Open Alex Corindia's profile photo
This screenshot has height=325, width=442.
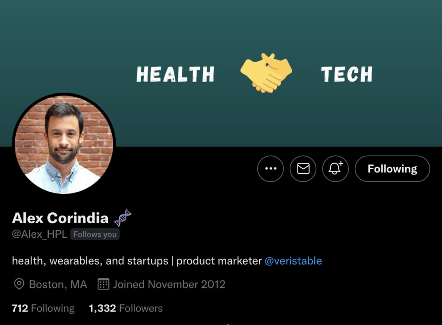64,145
